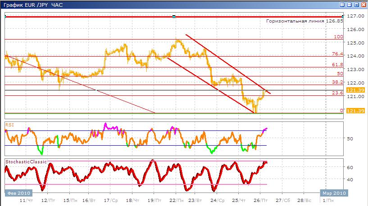368x206 pixels.
Task: Click the left end handle of the red horizontal line
Action: (5, 17)
